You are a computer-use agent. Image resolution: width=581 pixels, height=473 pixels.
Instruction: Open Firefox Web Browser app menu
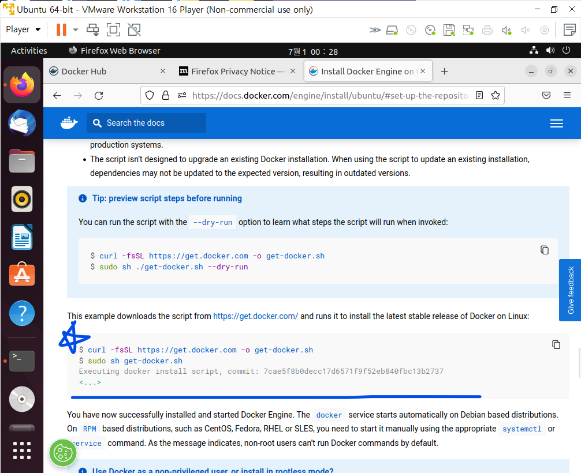(114, 51)
